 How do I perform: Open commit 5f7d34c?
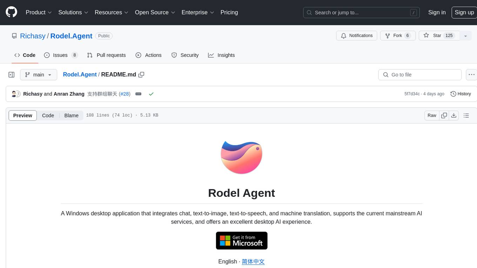(x=412, y=94)
